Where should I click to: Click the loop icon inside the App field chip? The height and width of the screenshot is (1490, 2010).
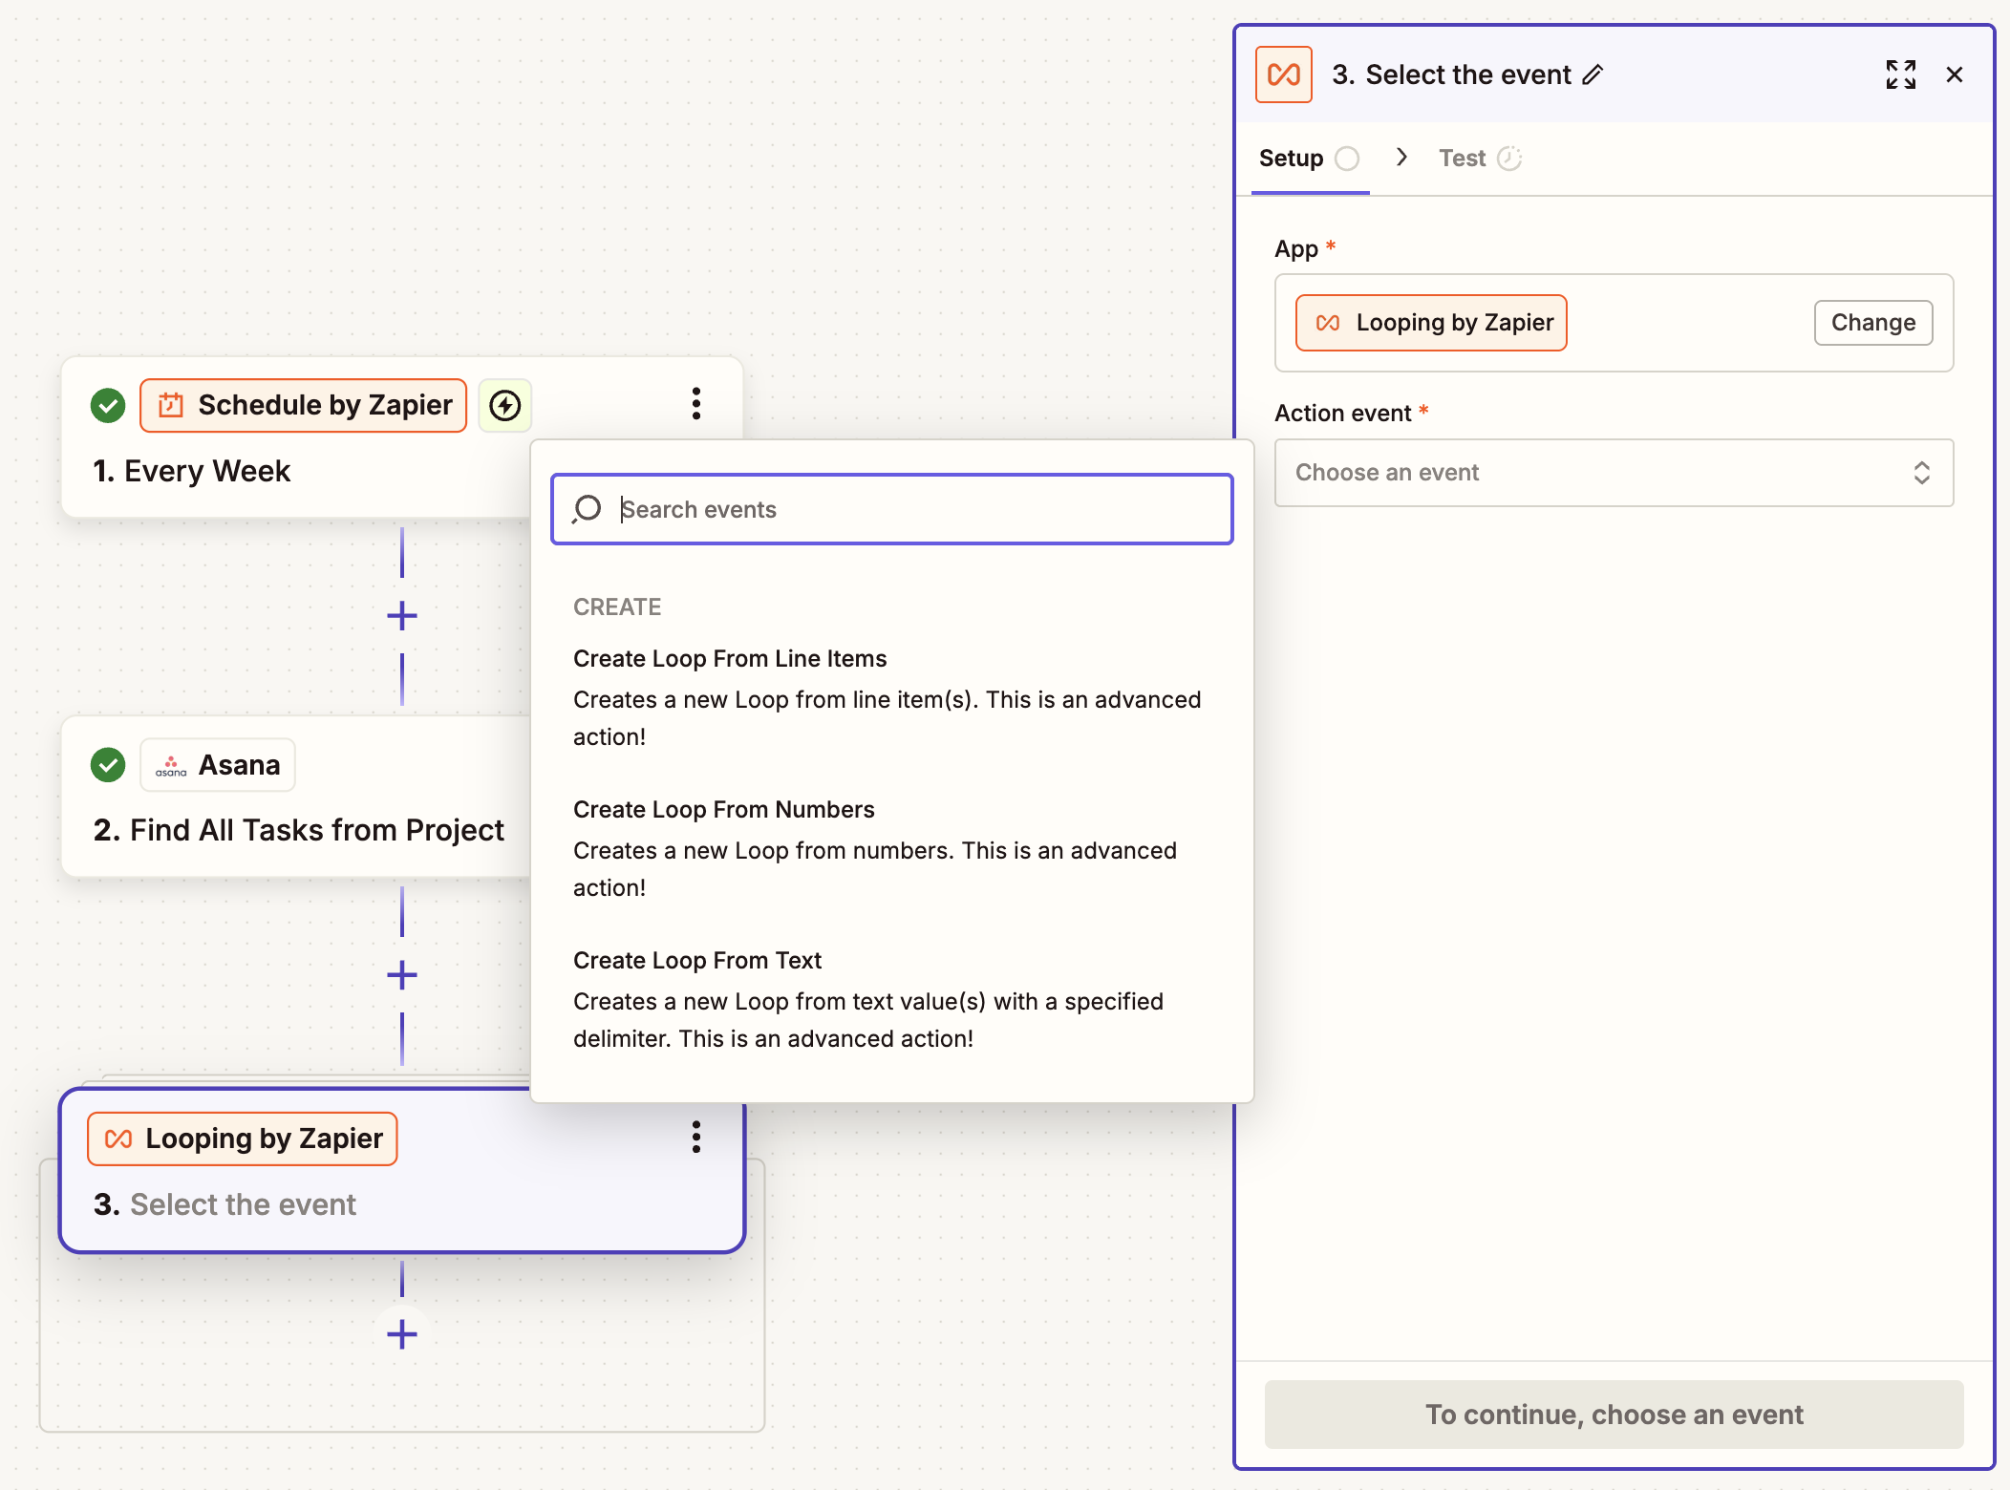pos(1328,323)
